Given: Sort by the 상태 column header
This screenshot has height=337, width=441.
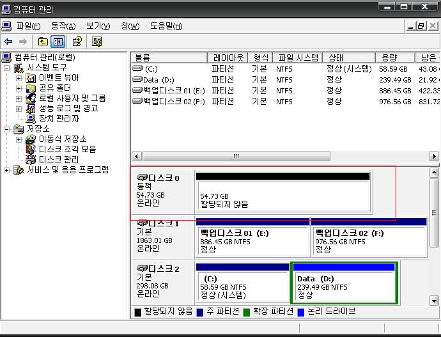Looking at the screenshot, I should [349, 58].
